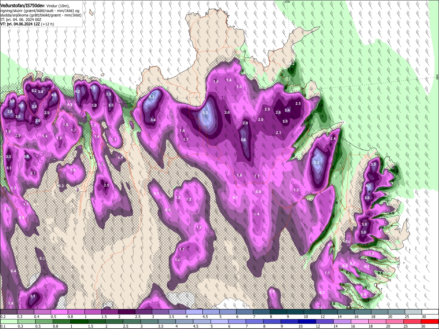The width and height of the screenshot is (439, 329).
Task: Click the IT þri. 04. 06. 2024 00Z text
Action: pyautogui.click(x=21, y=20)
